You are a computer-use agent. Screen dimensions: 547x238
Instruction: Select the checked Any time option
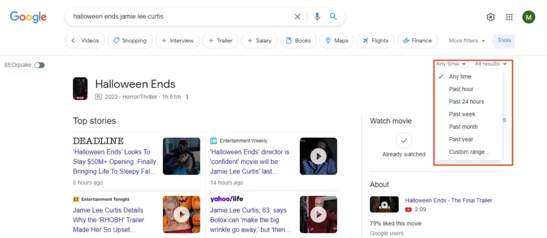pos(469,77)
